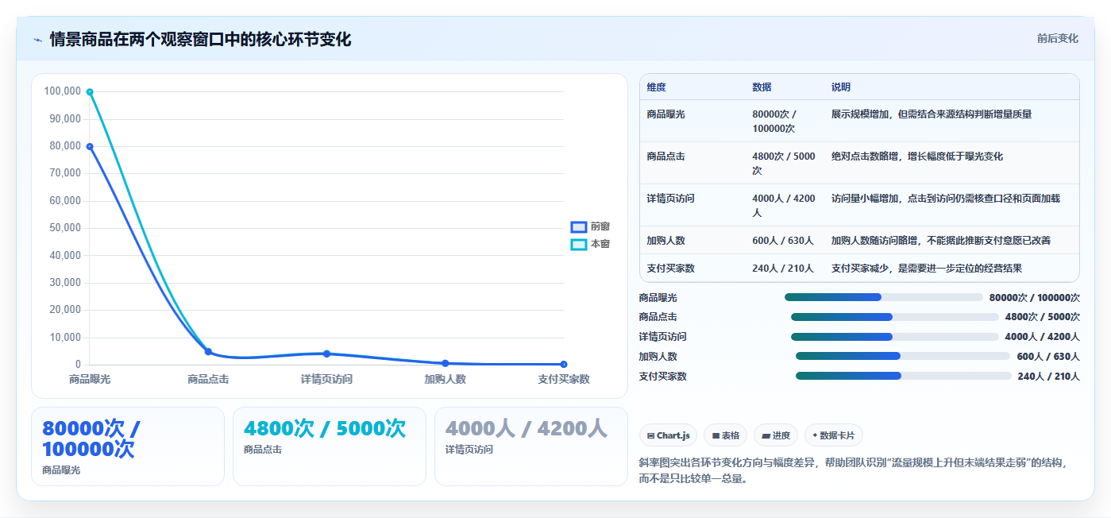Click the 数据 column header in the table
The image size is (1111, 518).
pos(762,87)
